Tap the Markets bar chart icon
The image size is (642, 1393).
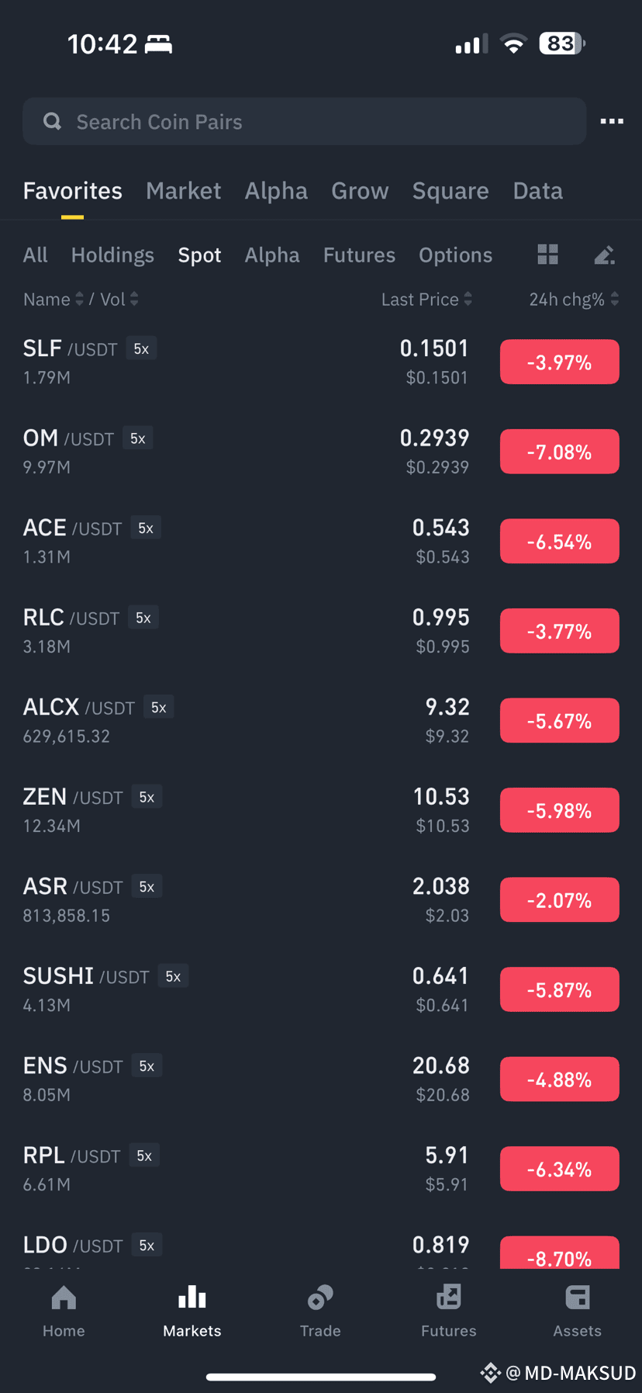coord(192,1298)
